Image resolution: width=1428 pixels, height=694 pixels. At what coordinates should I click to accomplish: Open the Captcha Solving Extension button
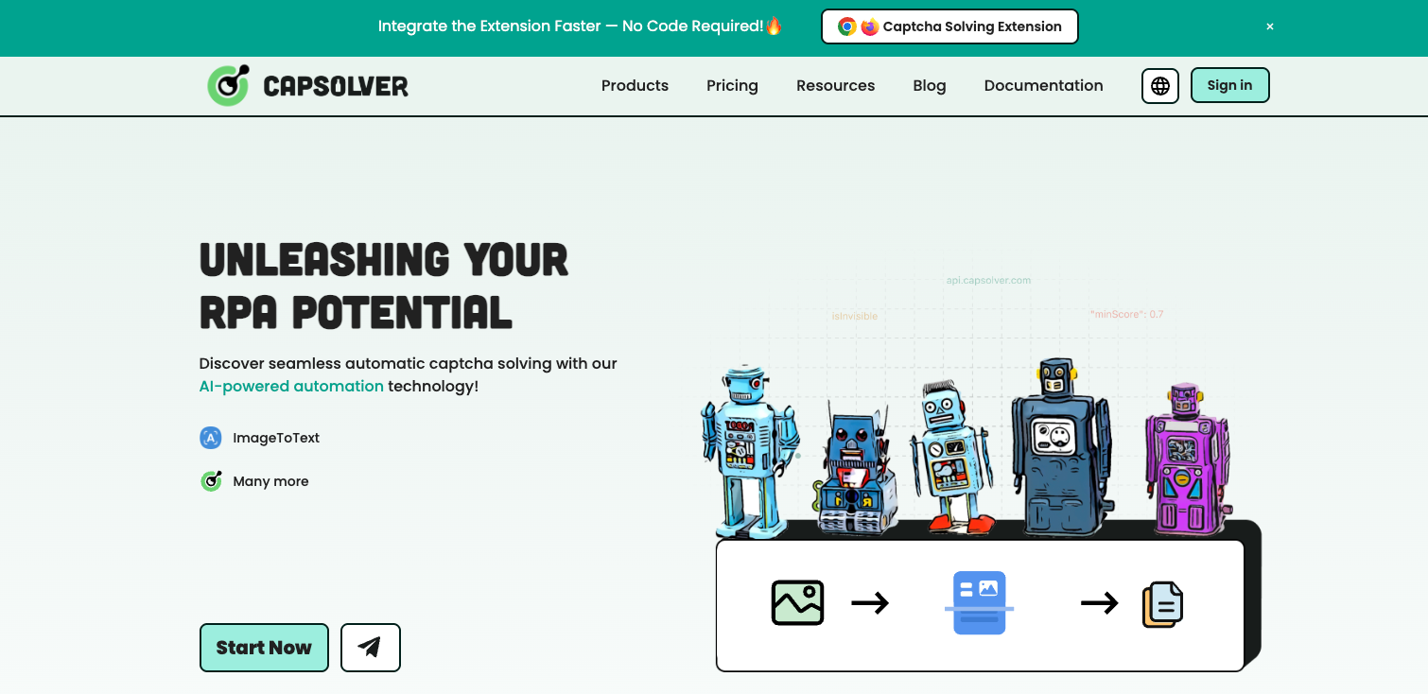pyautogui.click(x=949, y=26)
